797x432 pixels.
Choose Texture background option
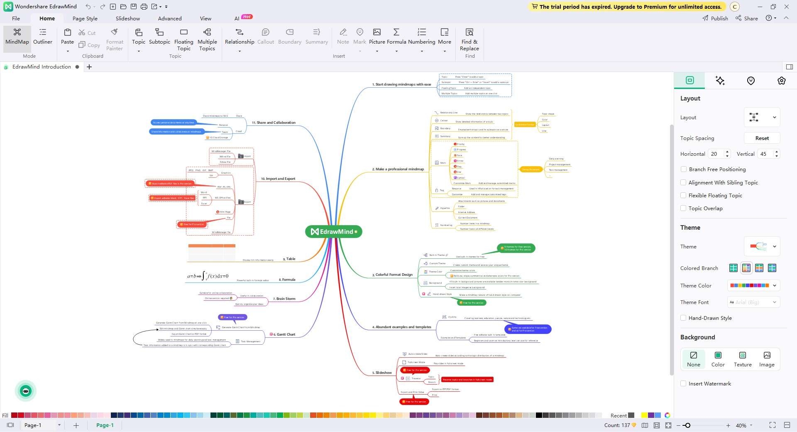(743, 359)
